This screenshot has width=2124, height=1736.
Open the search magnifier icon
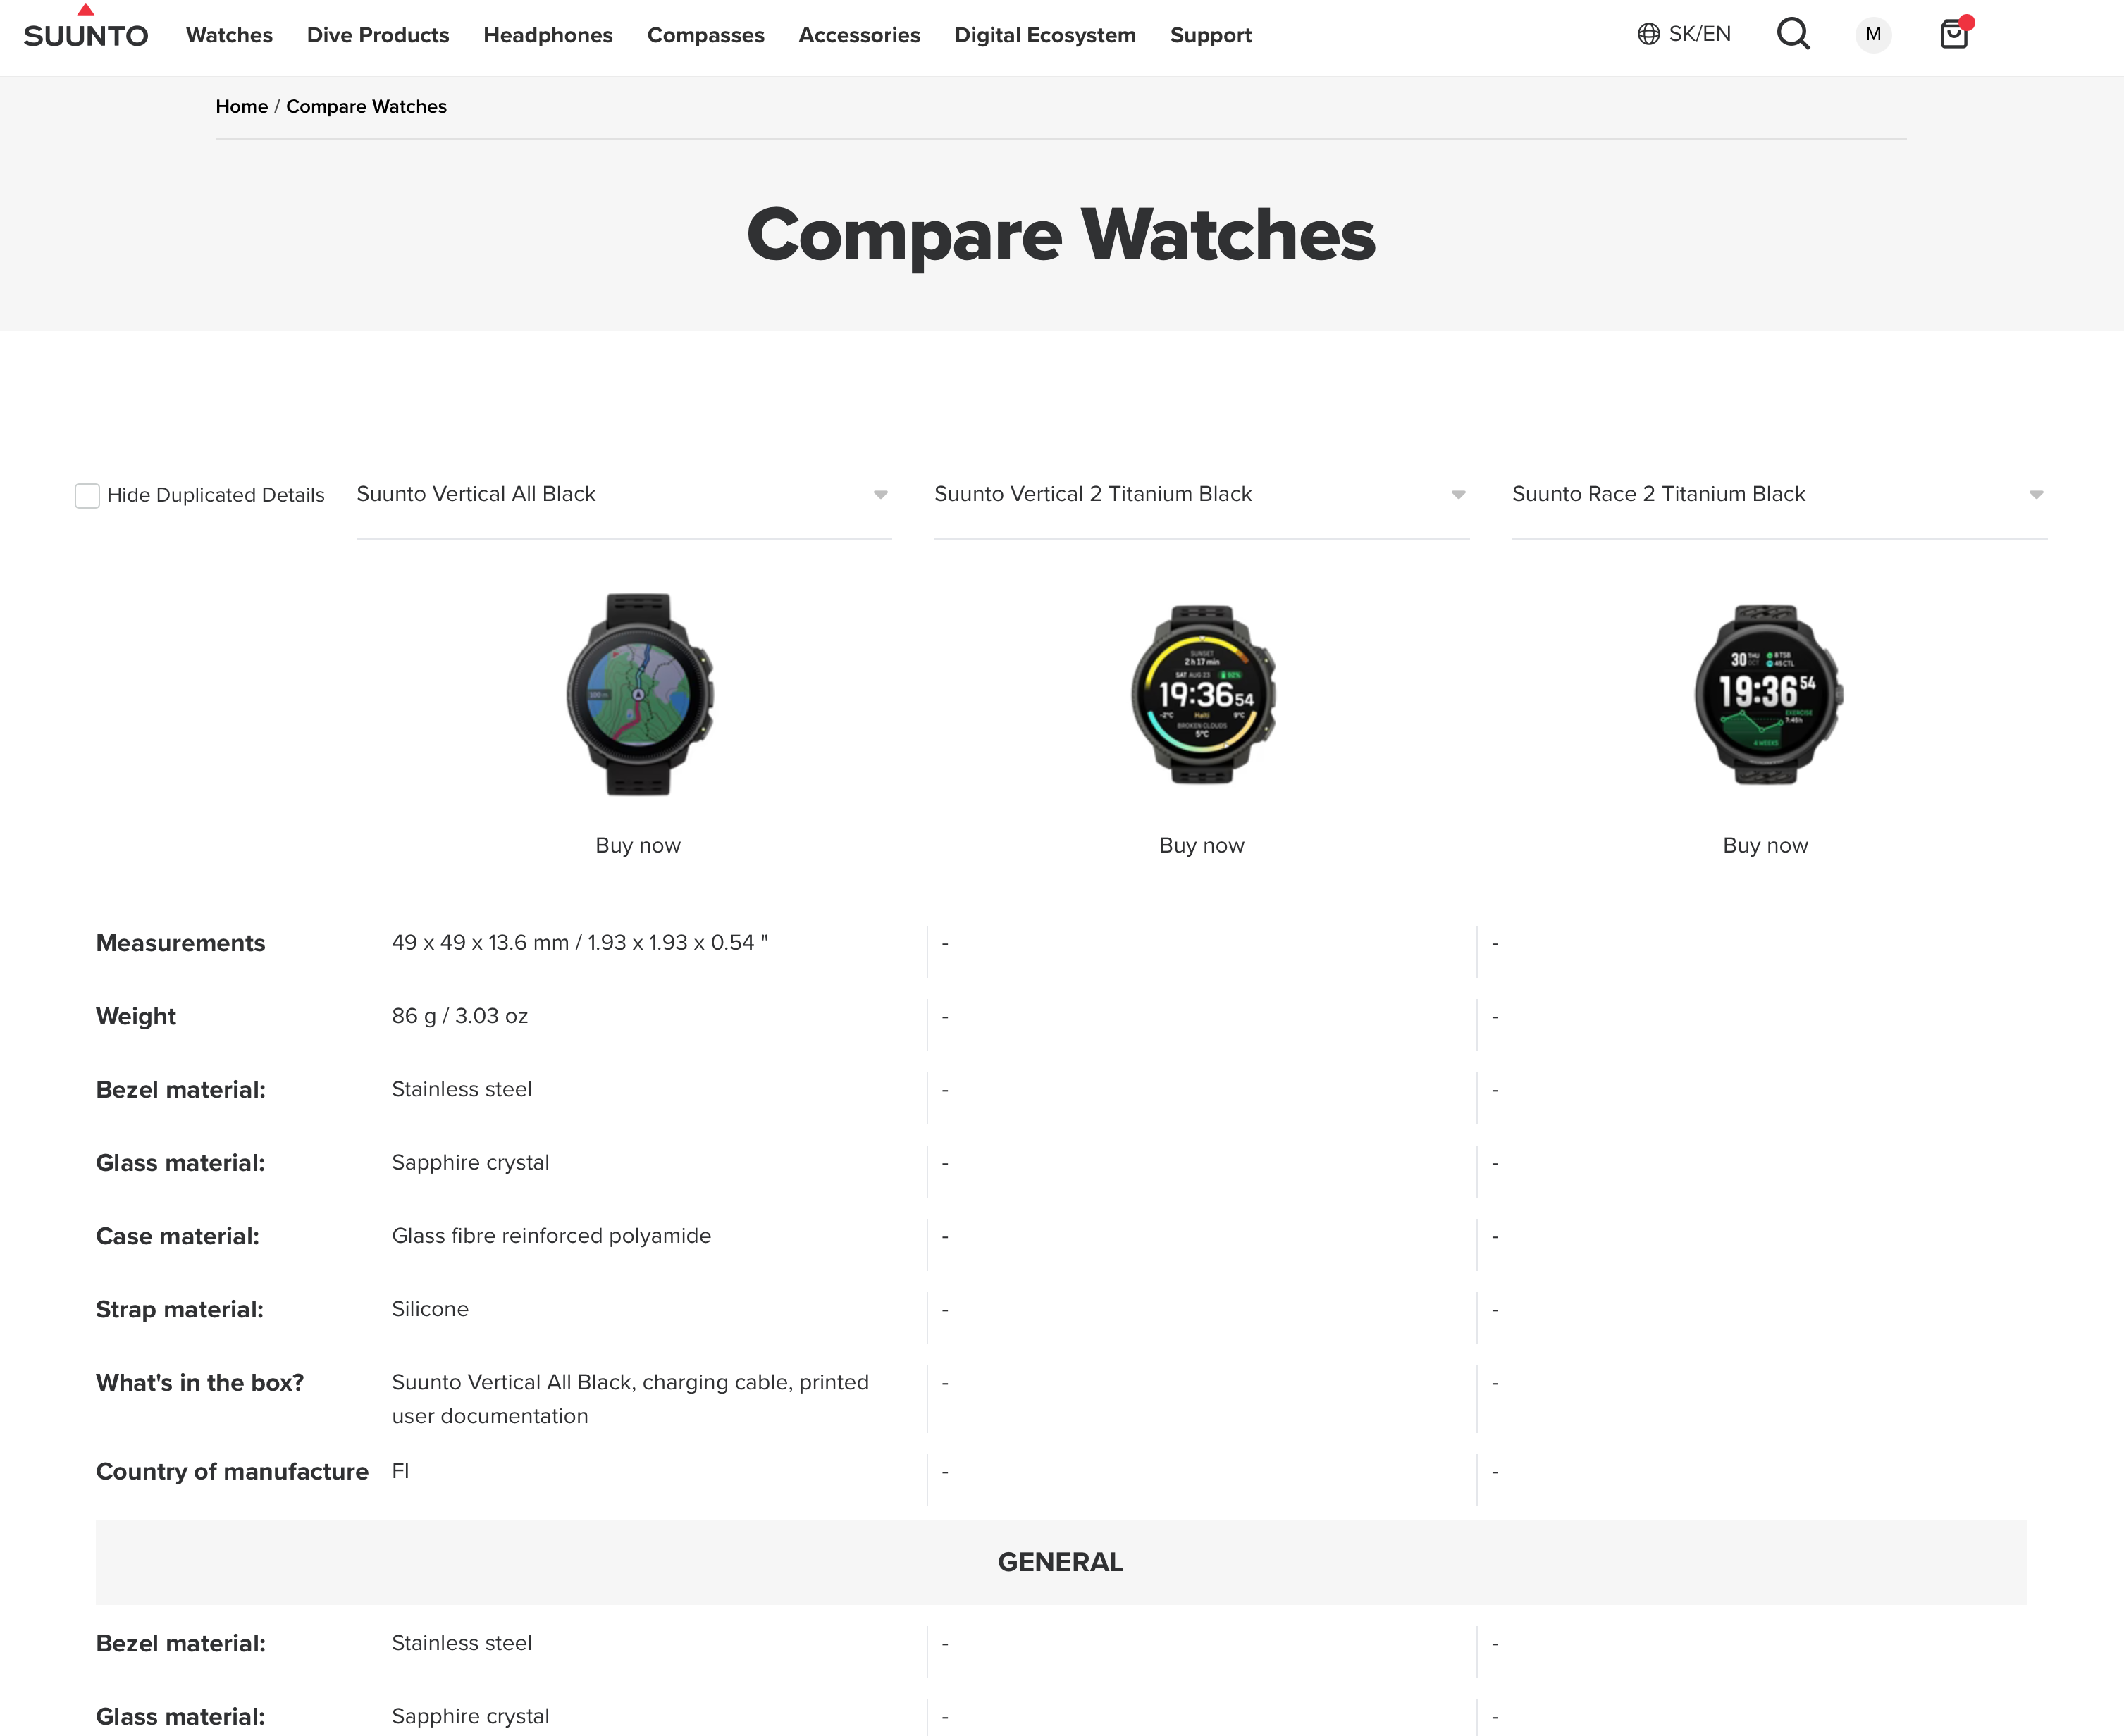coord(1793,34)
